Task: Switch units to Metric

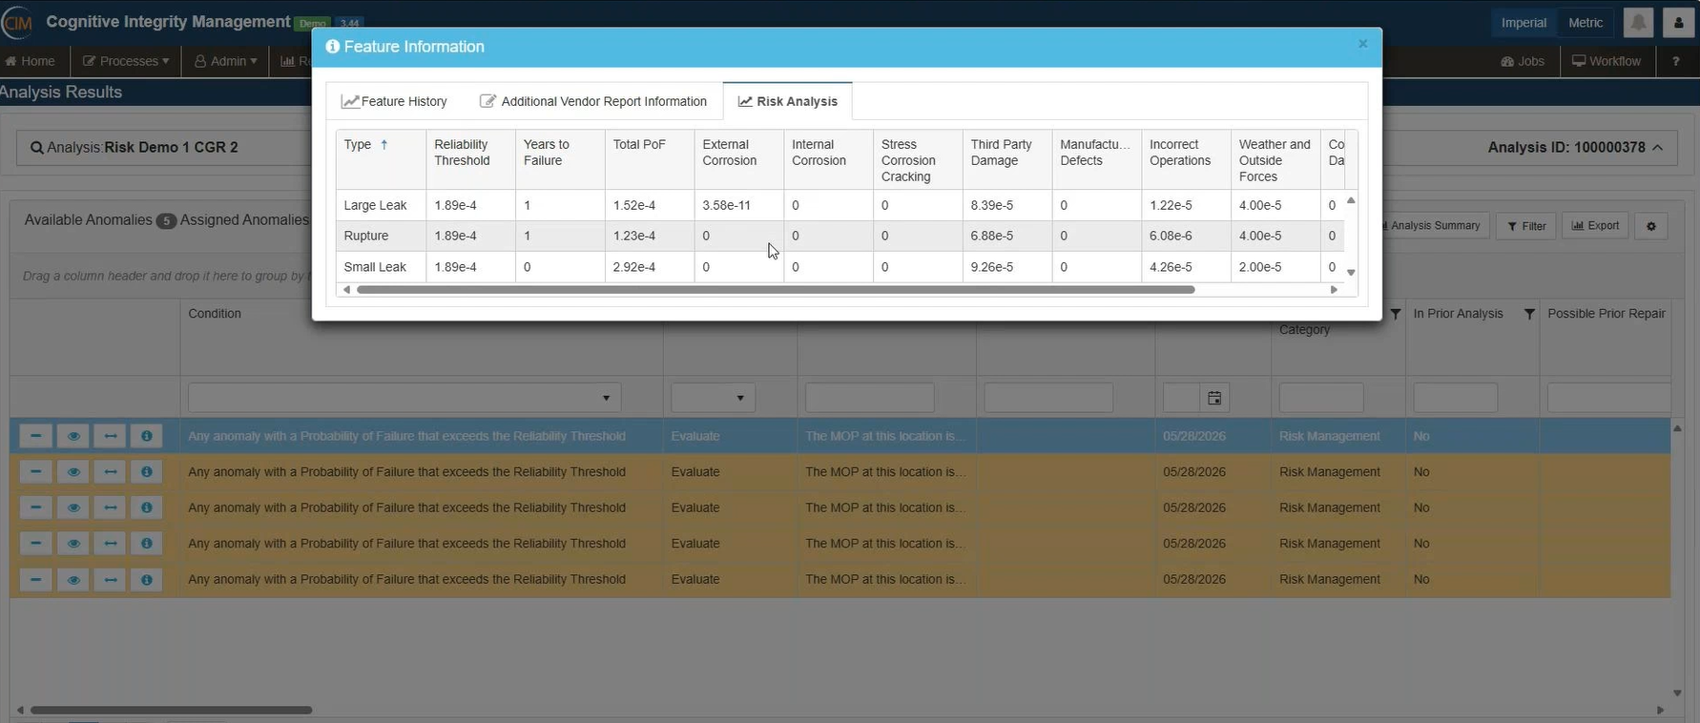Action: 1586,23
